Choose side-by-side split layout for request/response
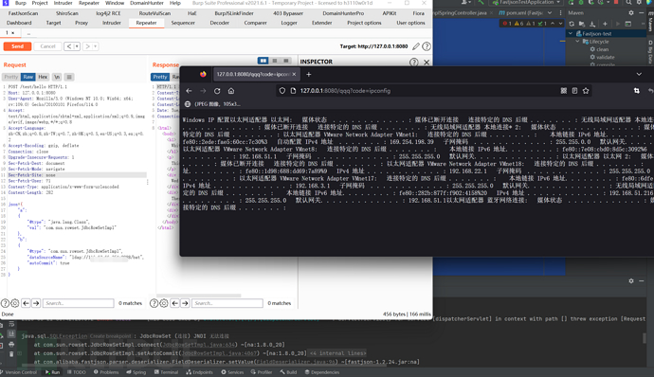This screenshot has width=654, height=377. click(x=263, y=61)
